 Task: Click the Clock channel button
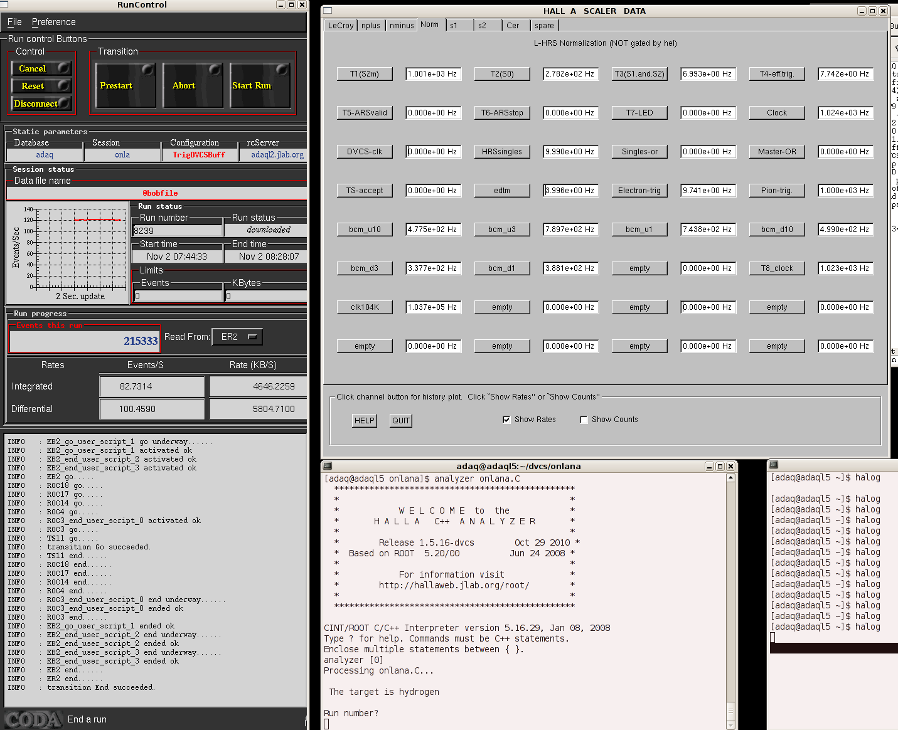pos(777,113)
